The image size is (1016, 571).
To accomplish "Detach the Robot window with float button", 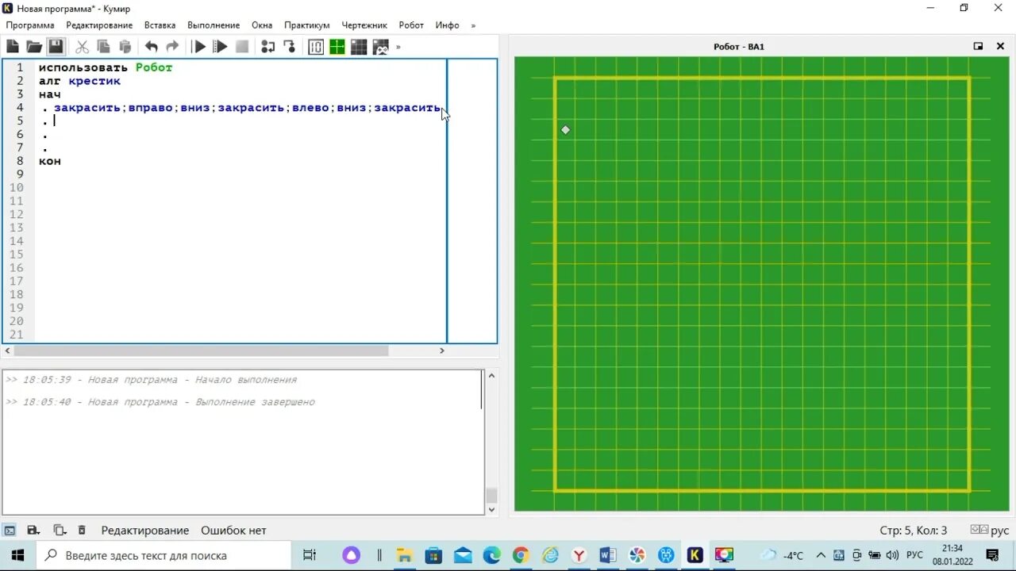I will [979, 46].
